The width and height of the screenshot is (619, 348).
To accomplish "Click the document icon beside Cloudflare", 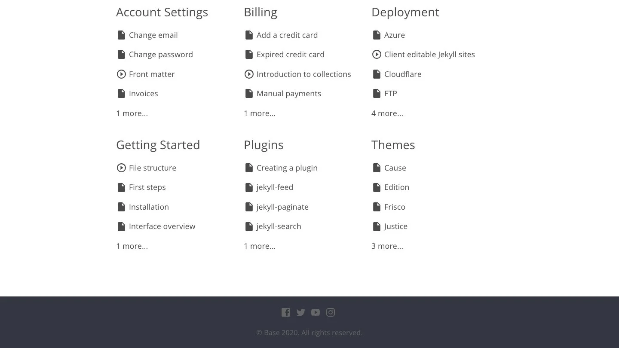I will pyautogui.click(x=377, y=74).
